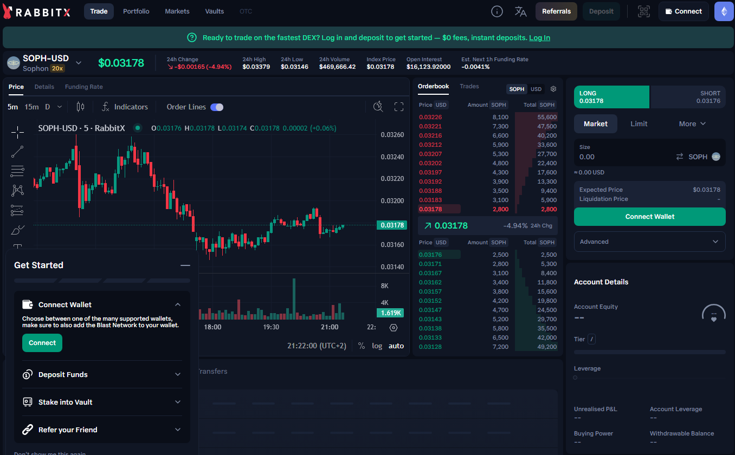This screenshot has height=455, width=735.
Task: Switch to the Funding Rate tab
Action: pos(84,87)
